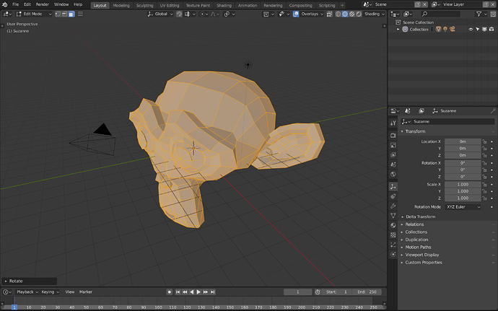Viewport: 498px width, 311px height.
Task: Select face selection mode
Action: click(71, 14)
